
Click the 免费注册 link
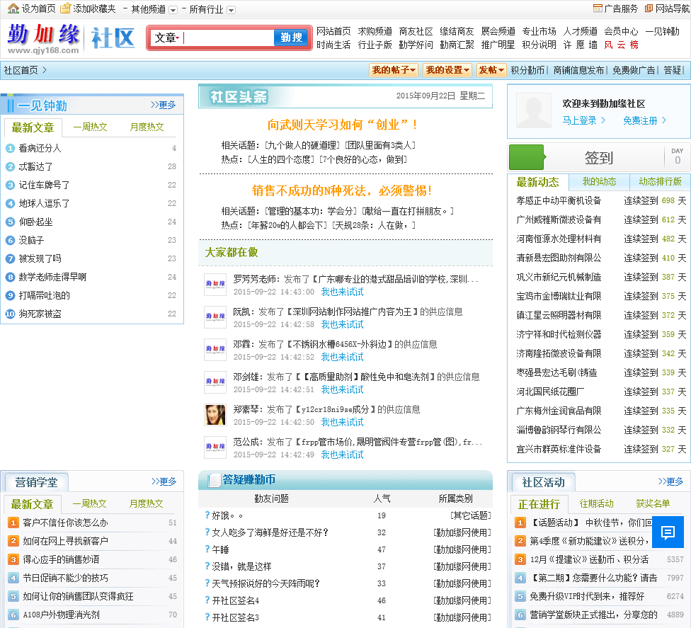[644, 120]
